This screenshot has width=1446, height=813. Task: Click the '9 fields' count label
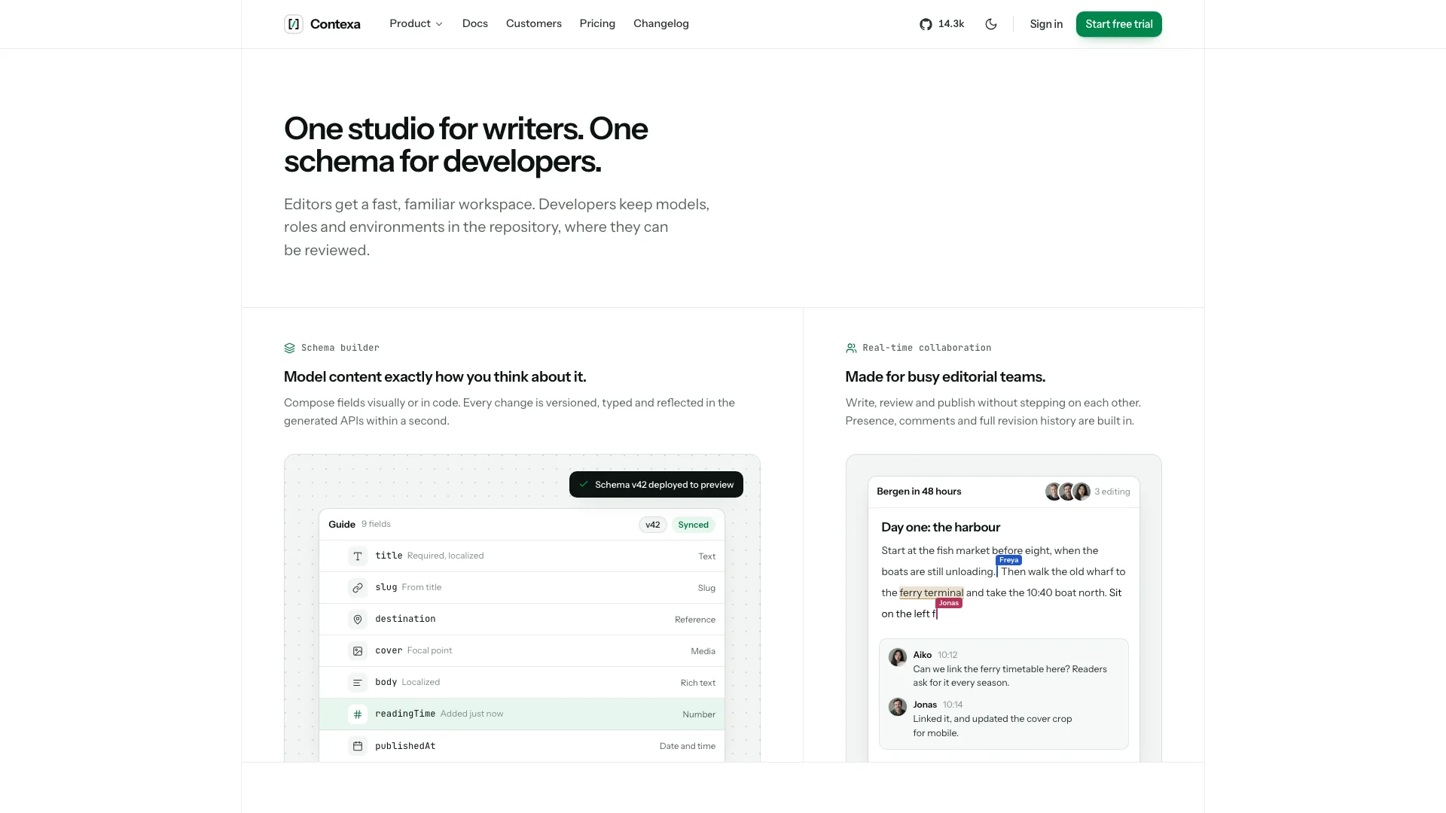point(376,524)
